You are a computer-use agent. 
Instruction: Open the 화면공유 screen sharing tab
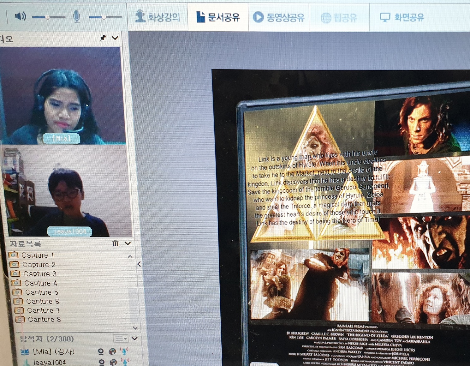tap(402, 17)
